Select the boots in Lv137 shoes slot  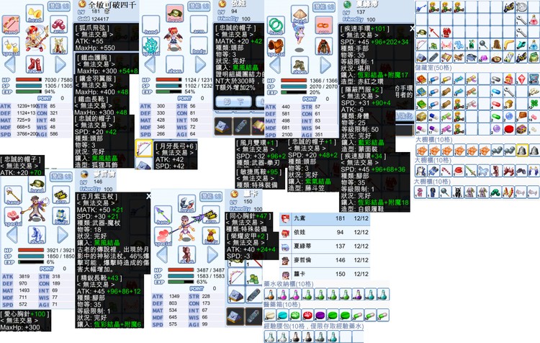click(300, 65)
